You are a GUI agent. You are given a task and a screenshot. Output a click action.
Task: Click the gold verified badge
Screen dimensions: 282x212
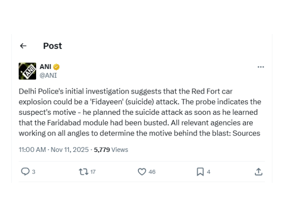(x=56, y=67)
